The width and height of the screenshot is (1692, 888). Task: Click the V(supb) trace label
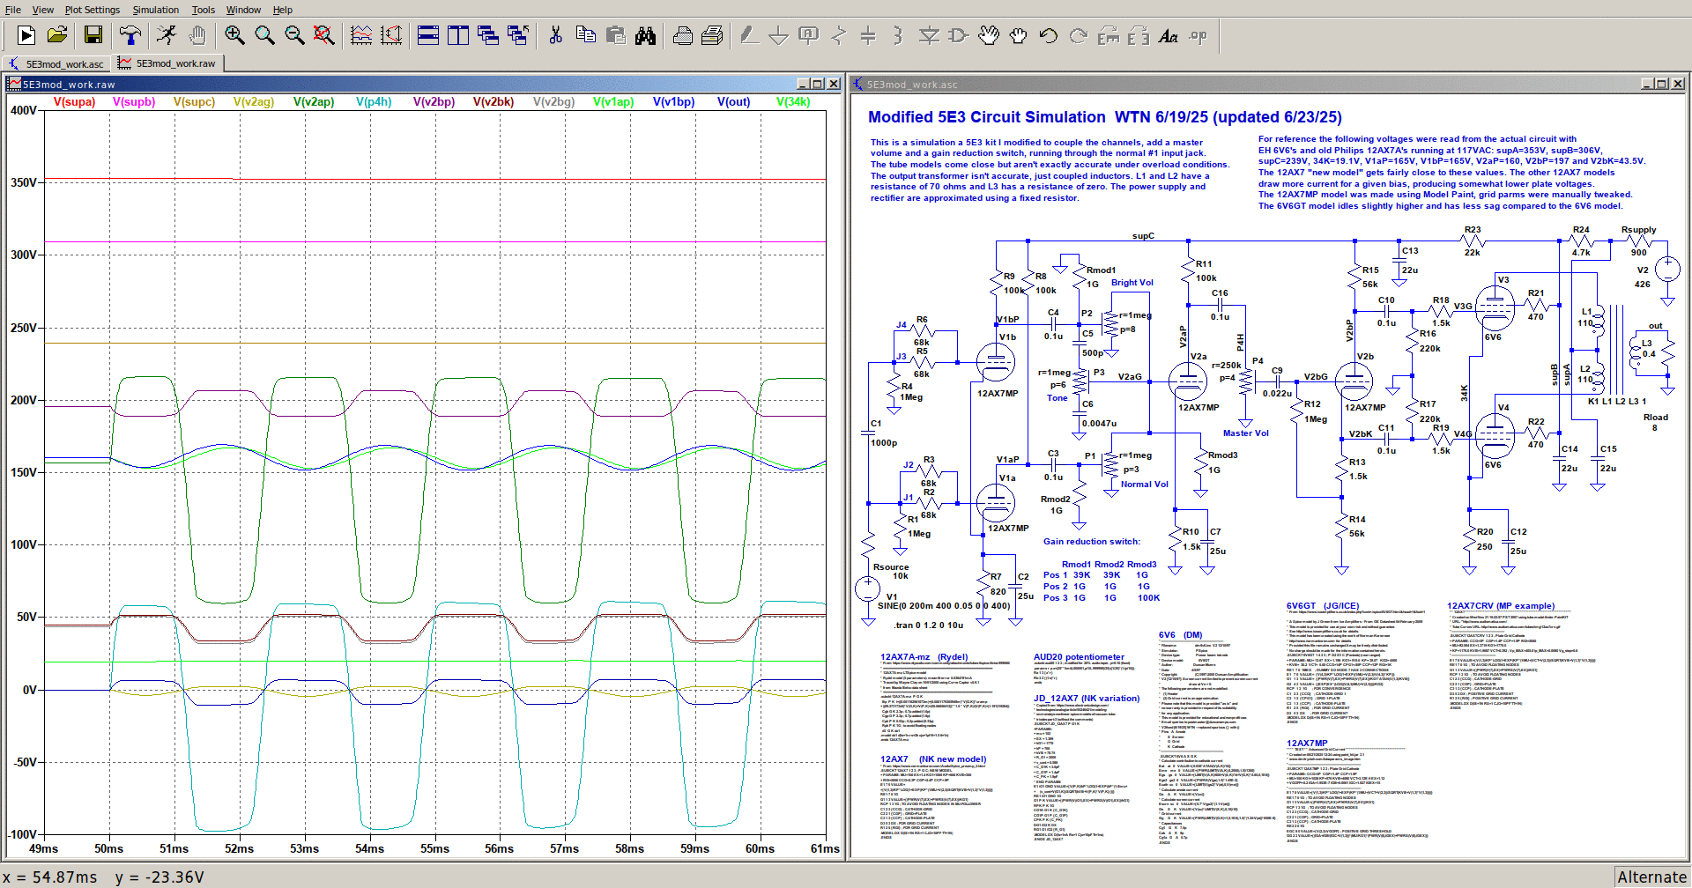click(x=134, y=102)
